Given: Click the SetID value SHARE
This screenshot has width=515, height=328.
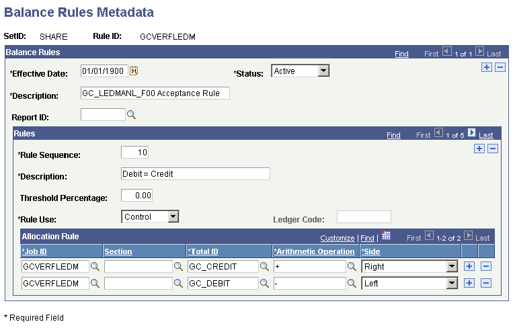Looking at the screenshot, I should point(54,36).
